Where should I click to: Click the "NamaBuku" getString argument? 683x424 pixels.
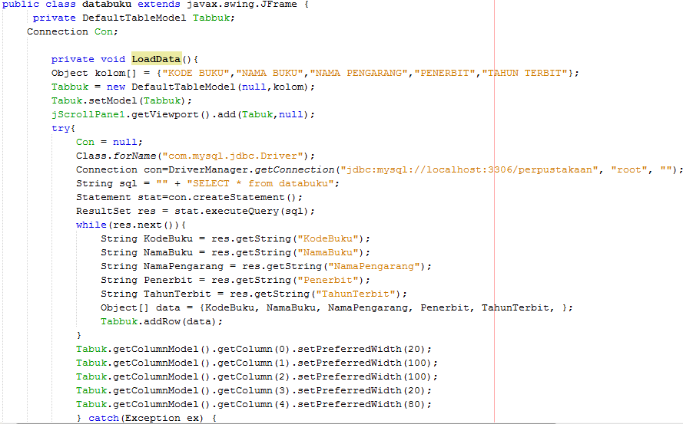point(328,253)
